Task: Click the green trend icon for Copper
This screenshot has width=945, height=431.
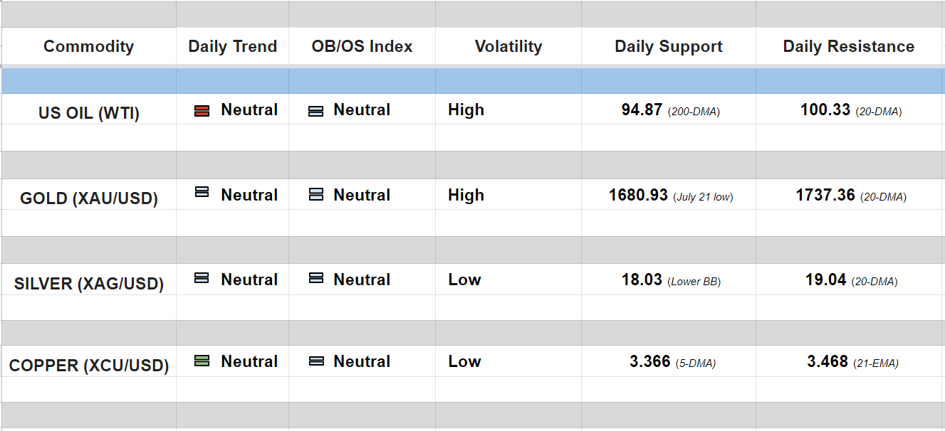Action: click(202, 361)
